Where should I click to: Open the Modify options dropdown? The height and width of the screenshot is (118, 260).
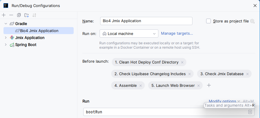point(224,101)
